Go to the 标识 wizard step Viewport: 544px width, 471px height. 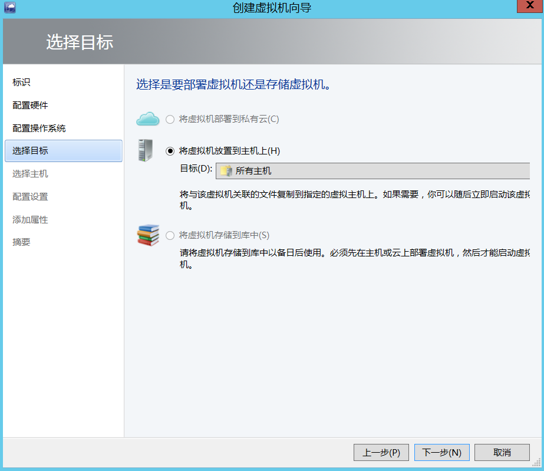pyautogui.click(x=21, y=83)
